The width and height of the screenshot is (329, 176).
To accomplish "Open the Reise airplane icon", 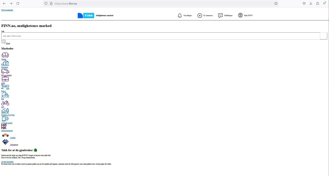I will pos(5,87).
